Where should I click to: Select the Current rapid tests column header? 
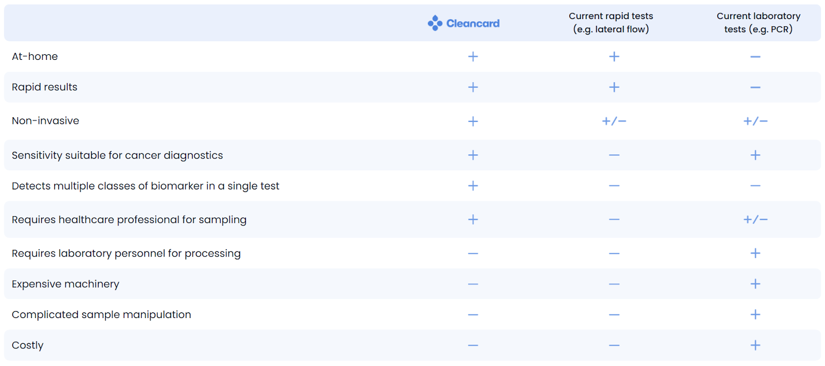[x=610, y=23]
